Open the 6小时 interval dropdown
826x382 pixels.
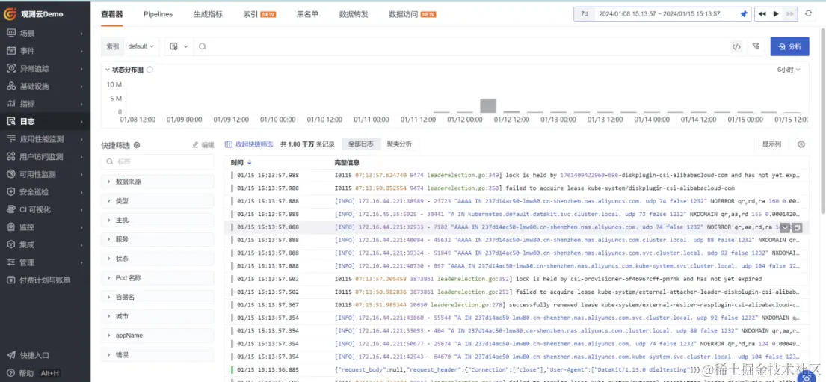coord(789,69)
